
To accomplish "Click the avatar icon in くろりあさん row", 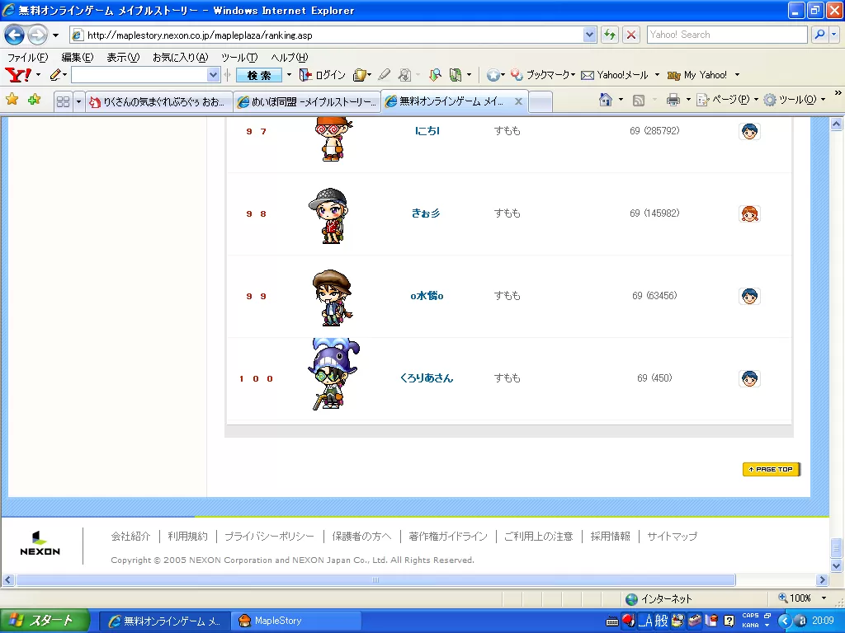I will coord(749,378).
